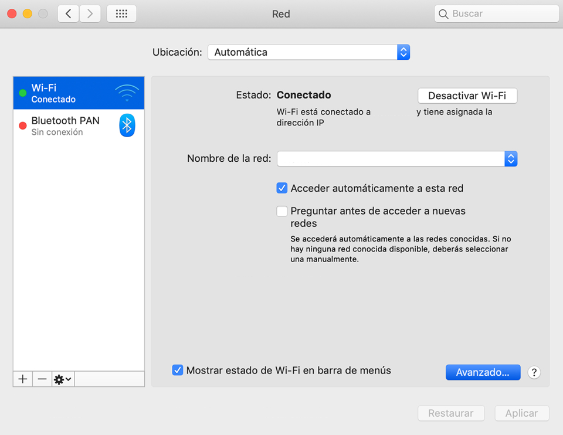Go back using the left arrow icon
This screenshot has width=563, height=435.
[68, 13]
